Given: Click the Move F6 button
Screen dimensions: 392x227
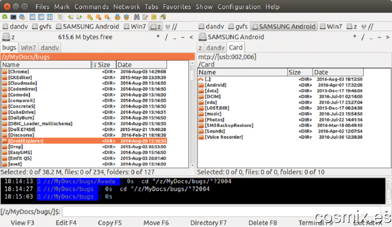Looking at the screenshot, I should pos(156,223).
